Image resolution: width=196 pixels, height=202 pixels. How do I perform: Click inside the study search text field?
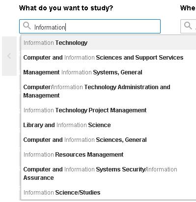point(90,27)
